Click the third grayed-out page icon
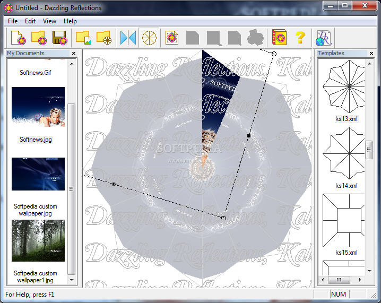Viewport: 381px width, 303px height. point(235,38)
